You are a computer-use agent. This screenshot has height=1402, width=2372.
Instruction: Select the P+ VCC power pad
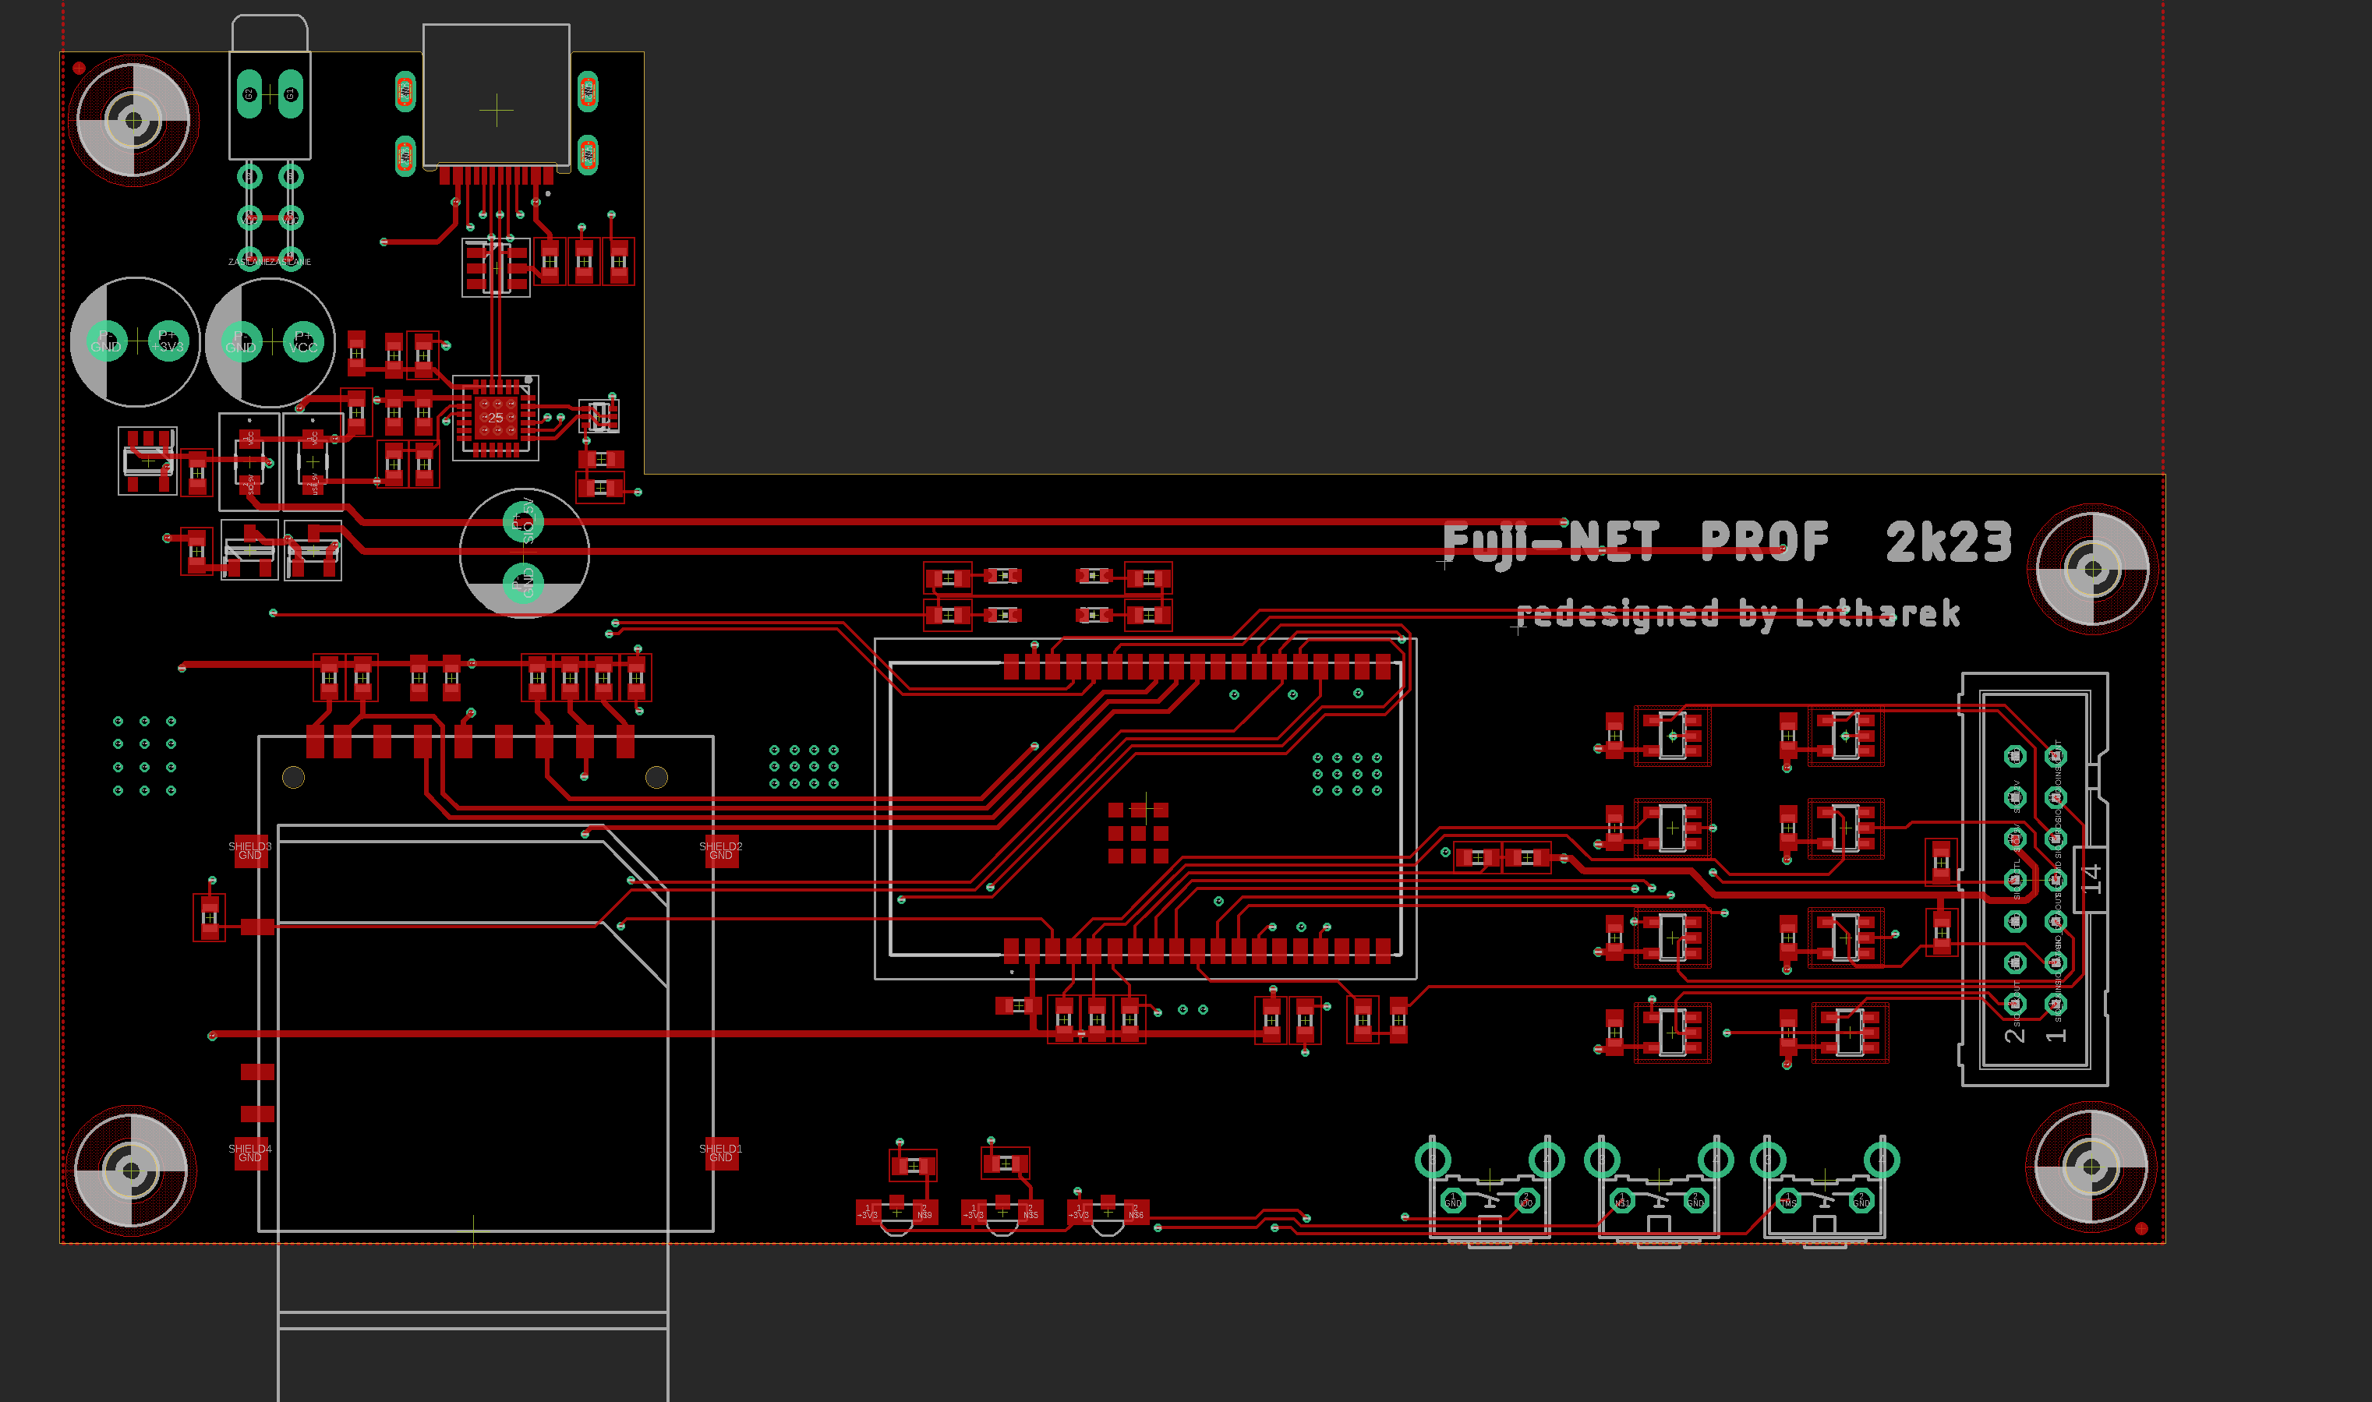coord(303,342)
